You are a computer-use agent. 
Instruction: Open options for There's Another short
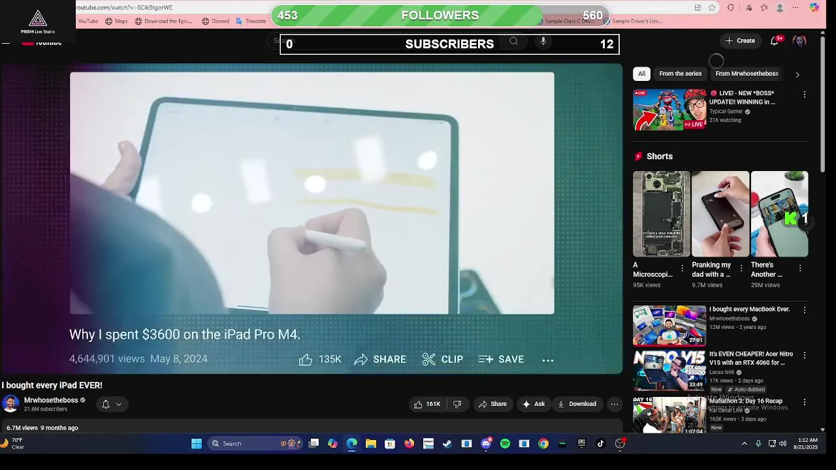[x=800, y=268]
